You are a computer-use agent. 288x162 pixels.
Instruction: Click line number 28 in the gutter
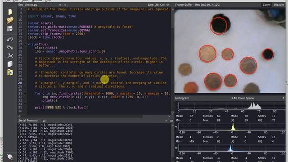(x=20, y=83)
